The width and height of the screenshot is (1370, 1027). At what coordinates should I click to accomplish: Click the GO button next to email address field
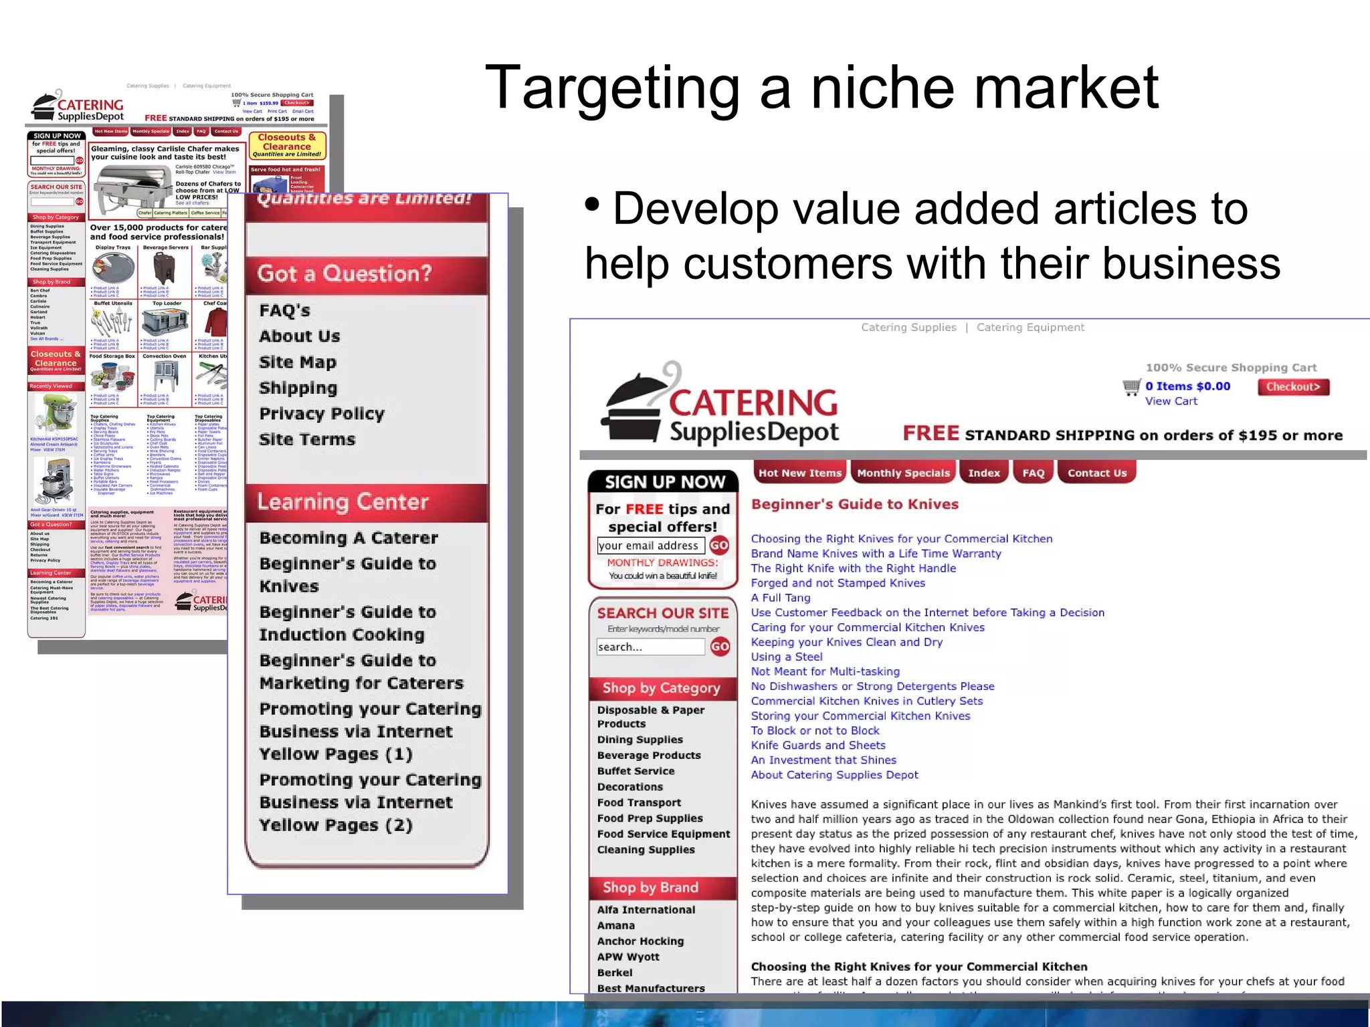click(x=719, y=546)
